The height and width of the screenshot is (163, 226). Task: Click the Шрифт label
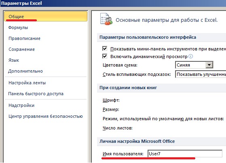(111, 100)
